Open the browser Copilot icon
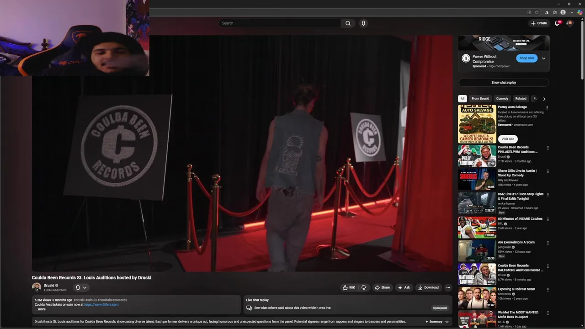Image resolution: width=585 pixels, height=329 pixels. tap(580, 12)
